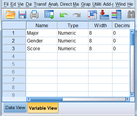This screenshot has height=116, width=137.
Task: Click the Go to case icon
Action: [92, 15]
